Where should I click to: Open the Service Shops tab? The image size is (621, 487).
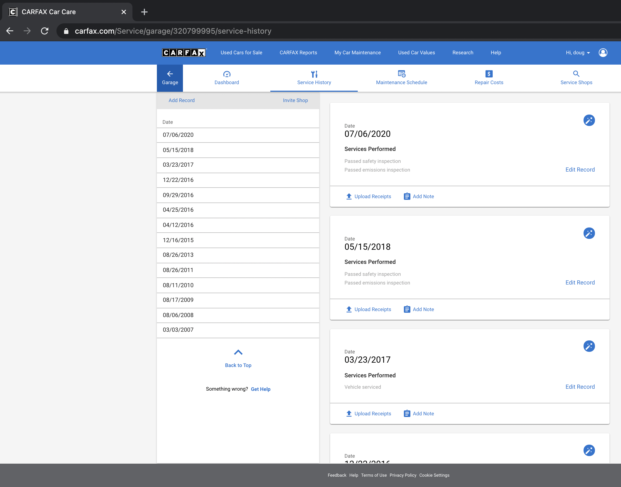(x=576, y=78)
